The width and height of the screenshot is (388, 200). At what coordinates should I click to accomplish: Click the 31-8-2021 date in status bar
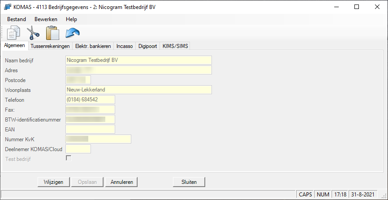click(x=363, y=195)
